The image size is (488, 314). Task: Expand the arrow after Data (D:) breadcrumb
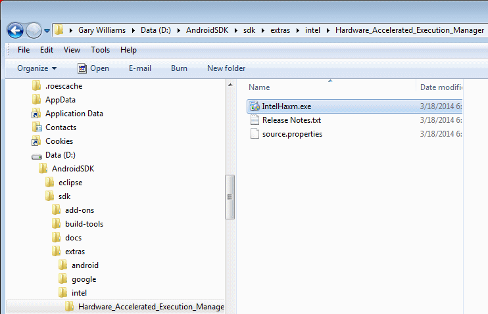tap(179, 30)
